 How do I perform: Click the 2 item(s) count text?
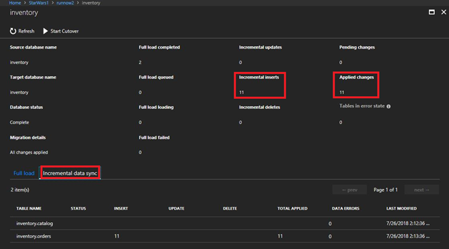tap(20, 190)
